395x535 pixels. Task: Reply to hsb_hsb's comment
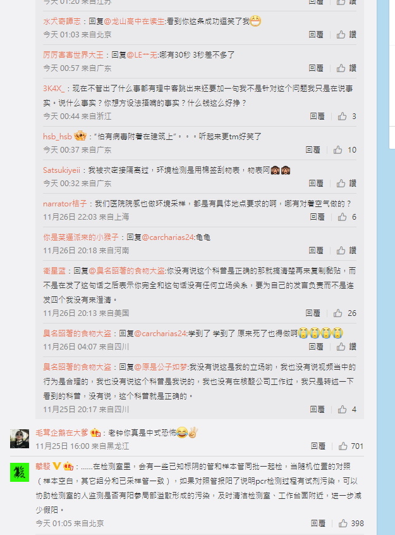313,150
